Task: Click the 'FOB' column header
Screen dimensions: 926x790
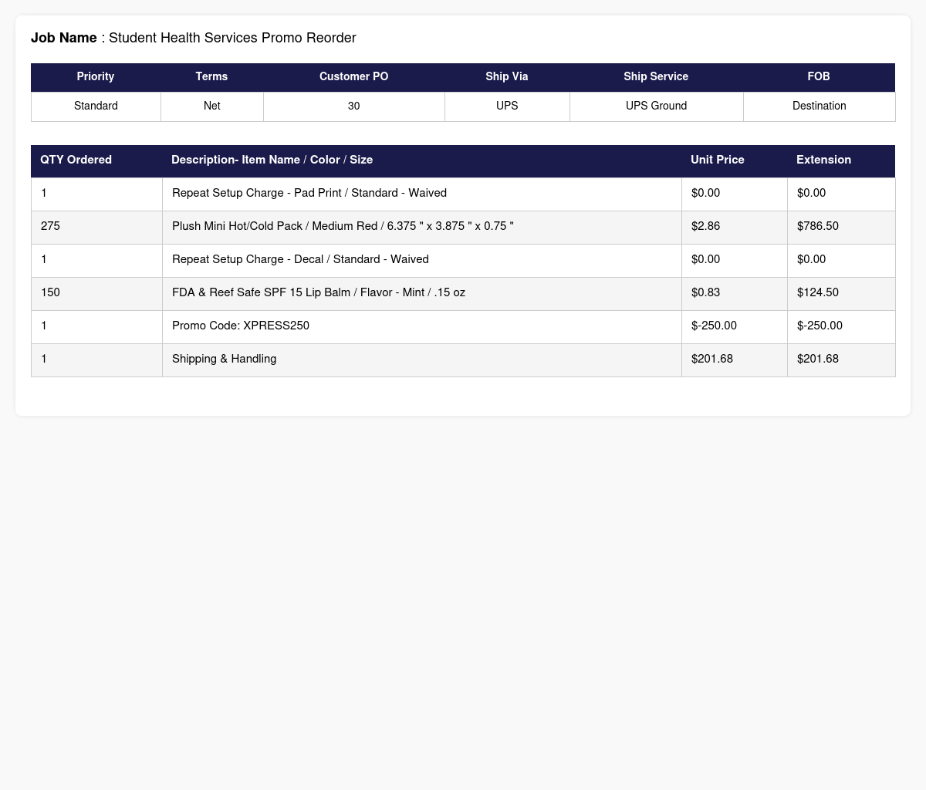Action: click(x=819, y=77)
